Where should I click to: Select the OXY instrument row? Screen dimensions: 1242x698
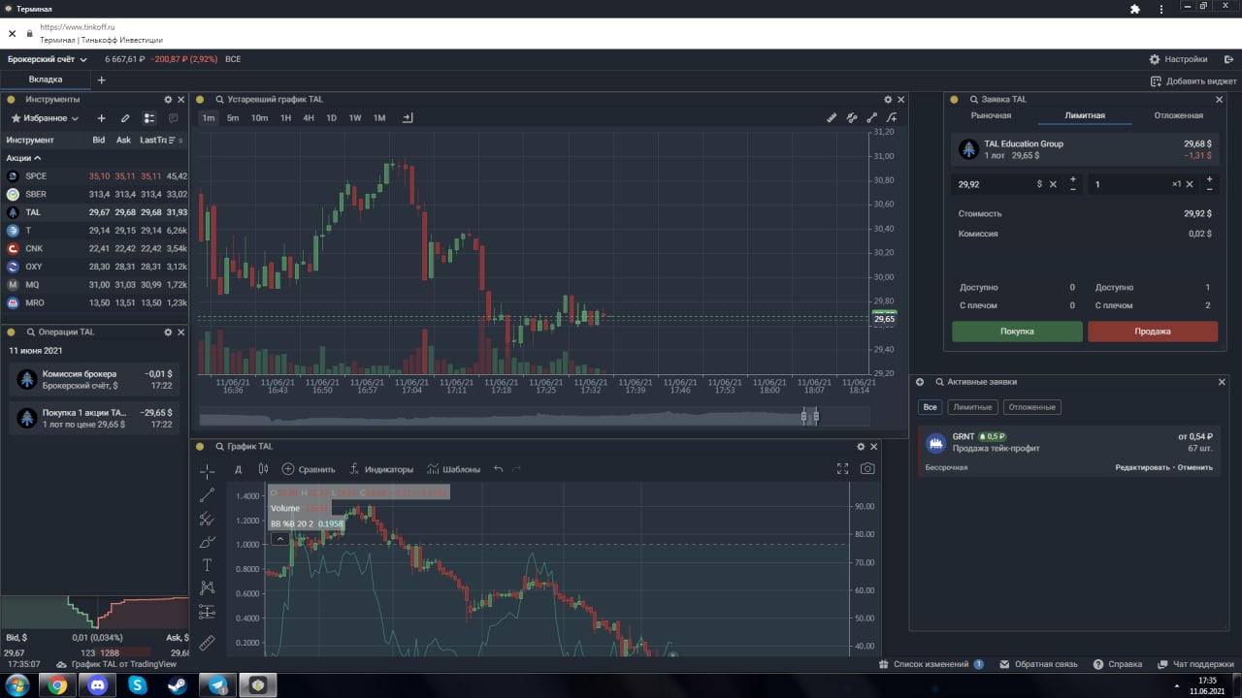[94, 267]
